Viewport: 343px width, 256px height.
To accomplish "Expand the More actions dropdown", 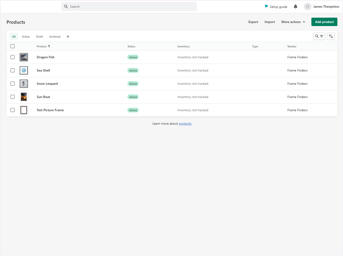I will click(x=293, y=22).
